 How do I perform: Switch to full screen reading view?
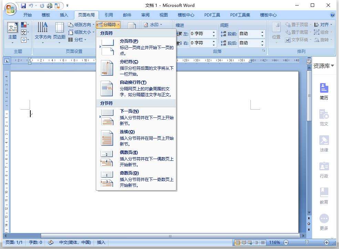244,243
